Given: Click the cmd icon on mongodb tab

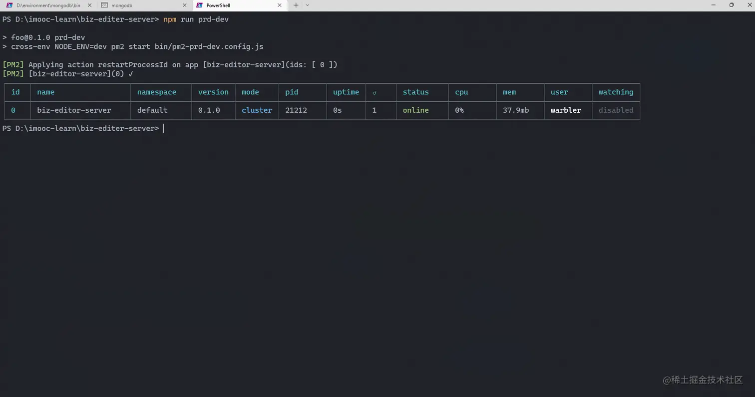Looking at the screenshot, I should (104, 5).
